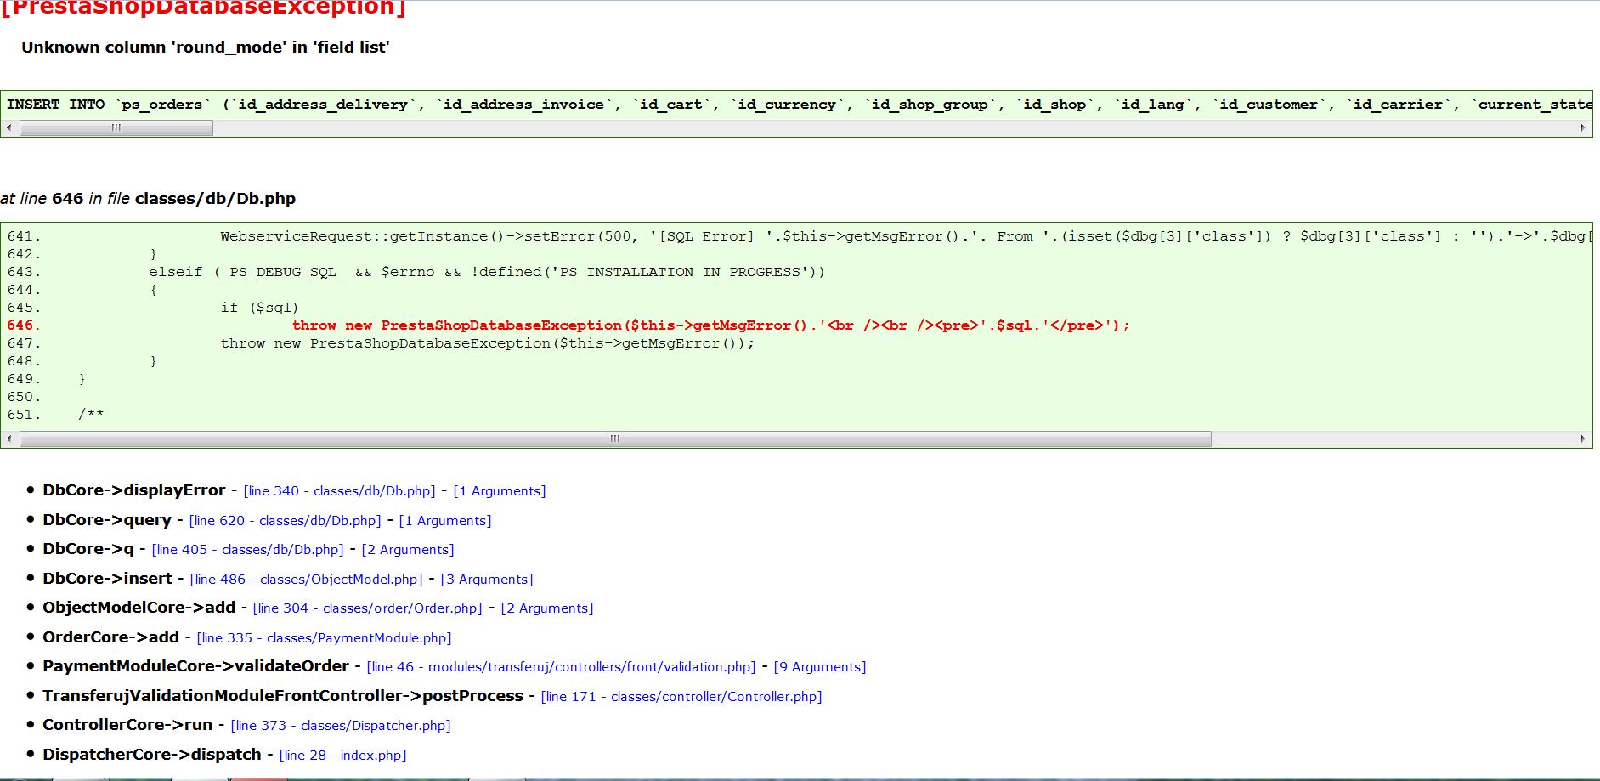Click the "DbCore->insert" stack trace entry
1600x781 pixels.
point(108,579)
